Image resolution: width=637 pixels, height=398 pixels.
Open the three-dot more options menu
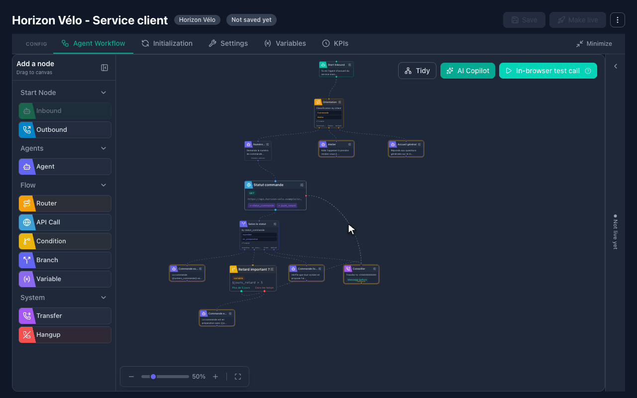click(x=618, y=20)
